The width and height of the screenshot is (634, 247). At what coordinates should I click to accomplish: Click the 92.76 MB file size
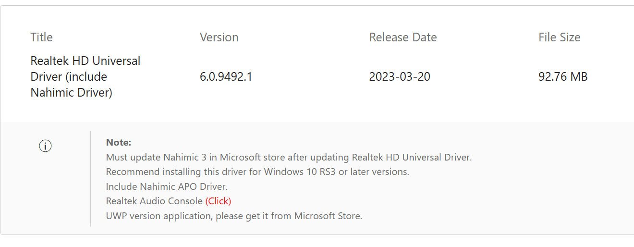point(563,76)
